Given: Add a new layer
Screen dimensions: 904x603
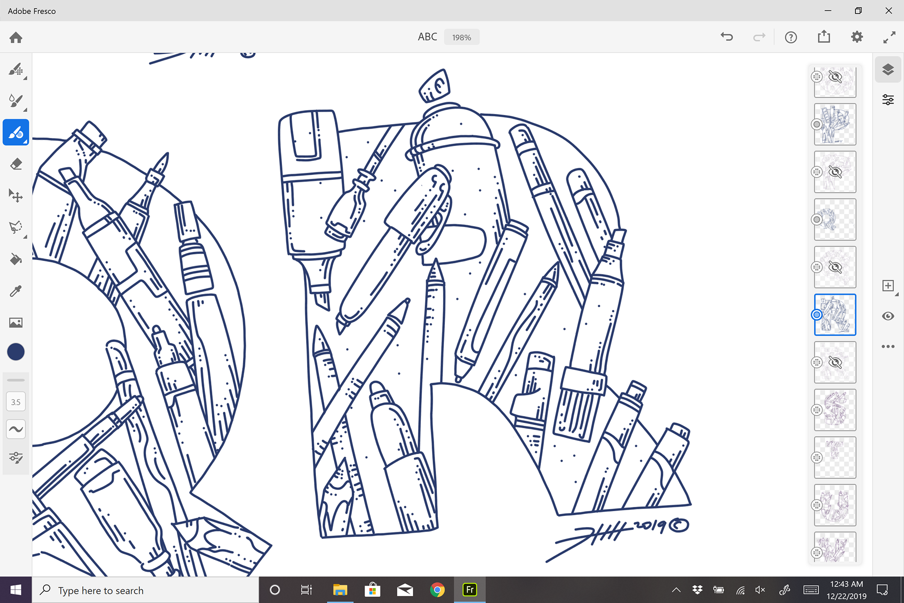Looking at the screenshot, I should (888, 286).
